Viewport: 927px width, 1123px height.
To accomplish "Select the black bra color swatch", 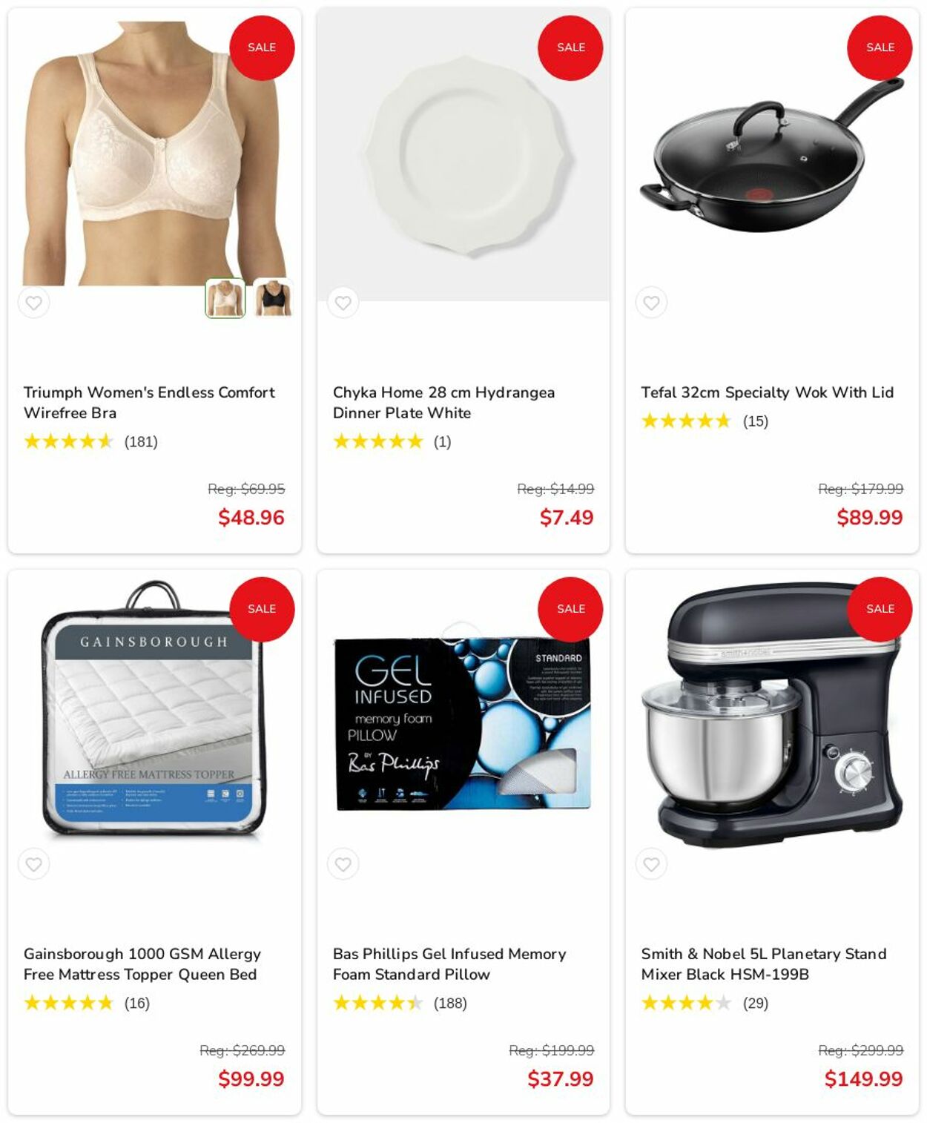I will click(x=272, y=298).
